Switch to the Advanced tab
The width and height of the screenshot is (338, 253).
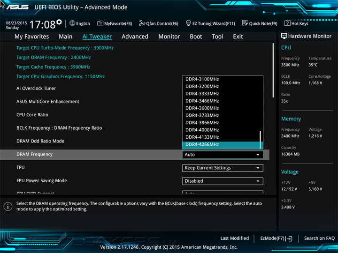[135, 37]
